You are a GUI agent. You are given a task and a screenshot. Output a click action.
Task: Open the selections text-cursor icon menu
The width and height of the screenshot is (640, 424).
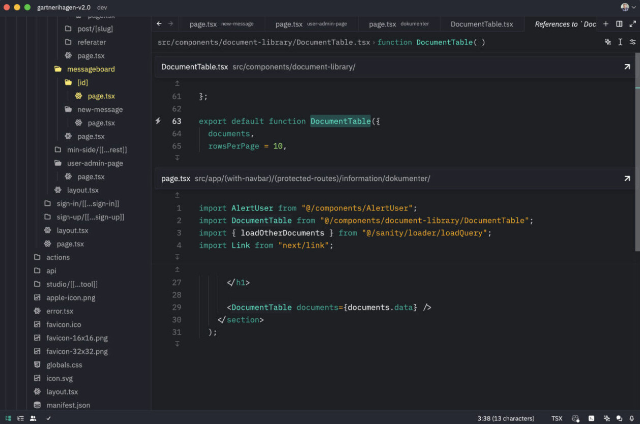620,42
